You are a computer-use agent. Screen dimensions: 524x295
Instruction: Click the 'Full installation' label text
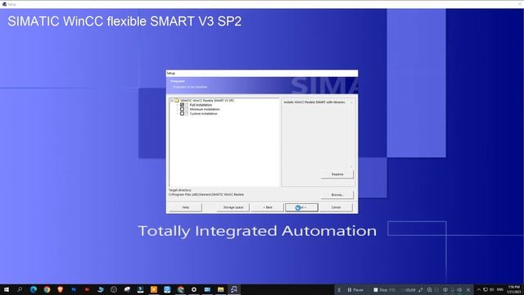(x=201, y=105)
